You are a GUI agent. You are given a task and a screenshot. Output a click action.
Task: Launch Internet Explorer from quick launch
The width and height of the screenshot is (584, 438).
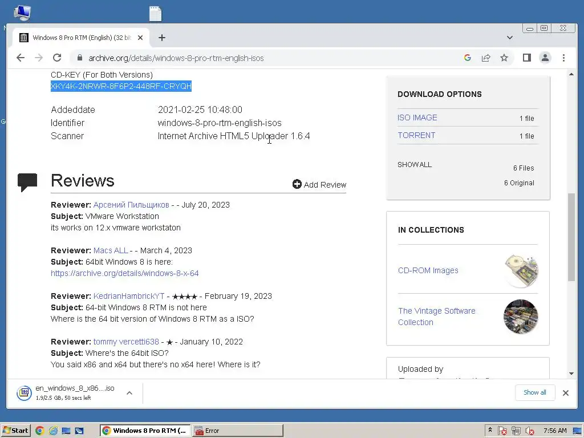[53, 431]
